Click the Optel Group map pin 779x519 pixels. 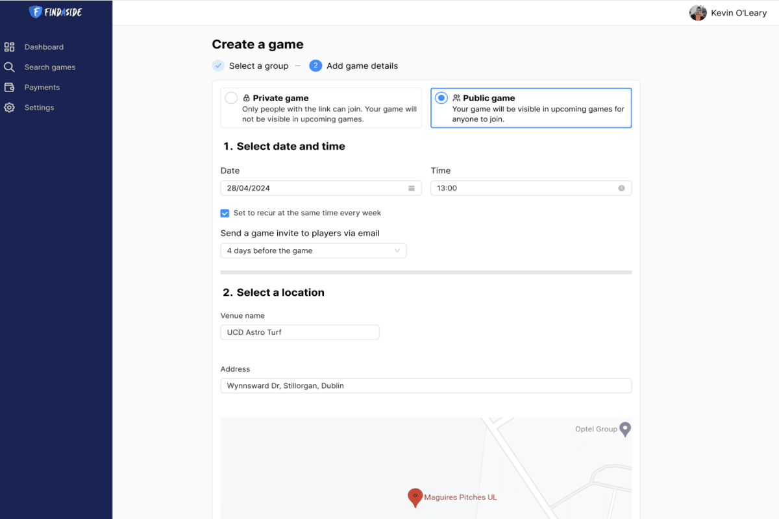[x=625, y=429]
